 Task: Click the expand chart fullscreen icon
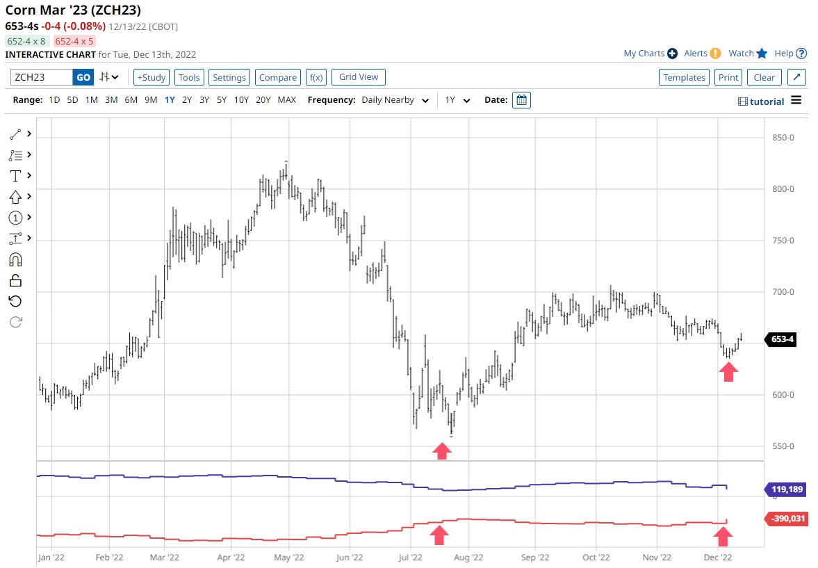click(x=796, y=76)
